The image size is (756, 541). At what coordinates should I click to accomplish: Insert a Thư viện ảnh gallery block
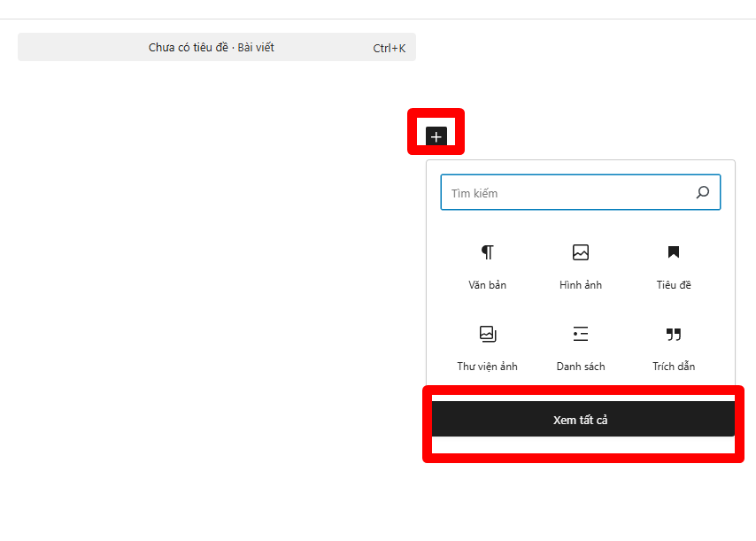487,348
